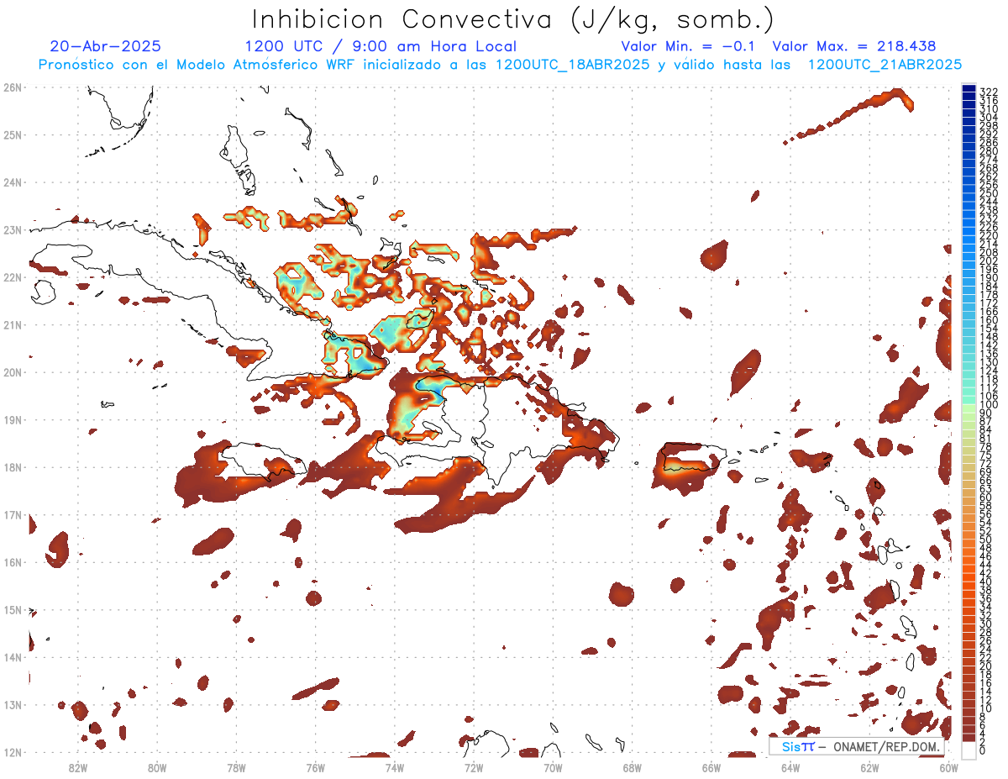Click the "66W" longitude label
Viewport: 1008px width, 779px height.
click(711, 767)
